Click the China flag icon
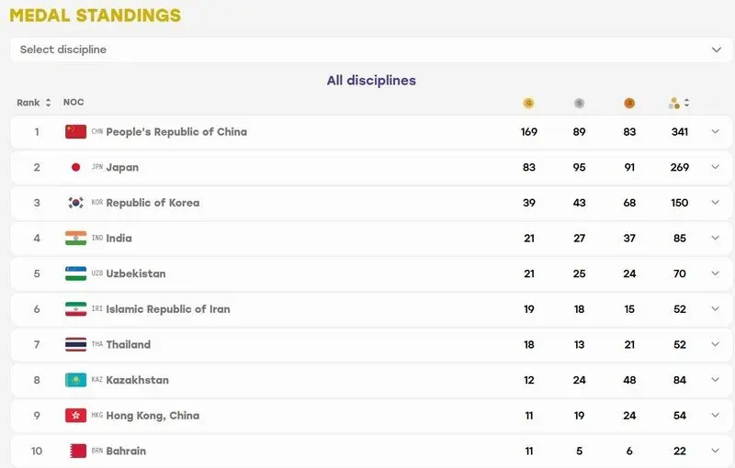Image resolution: width=735 pixels, height=468 pixels. (75, 131)
